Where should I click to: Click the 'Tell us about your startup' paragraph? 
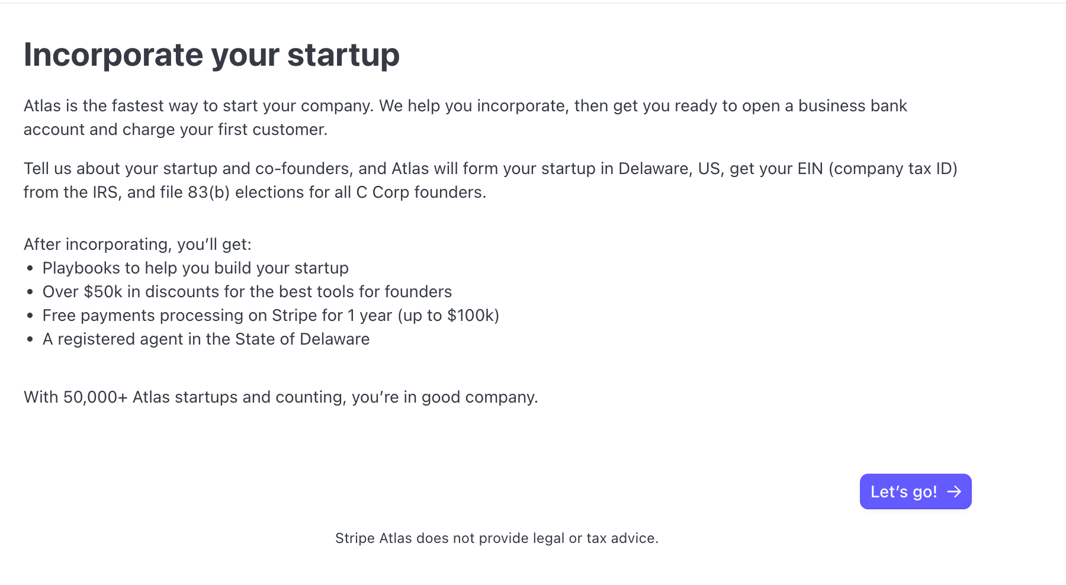click(490, 180)
